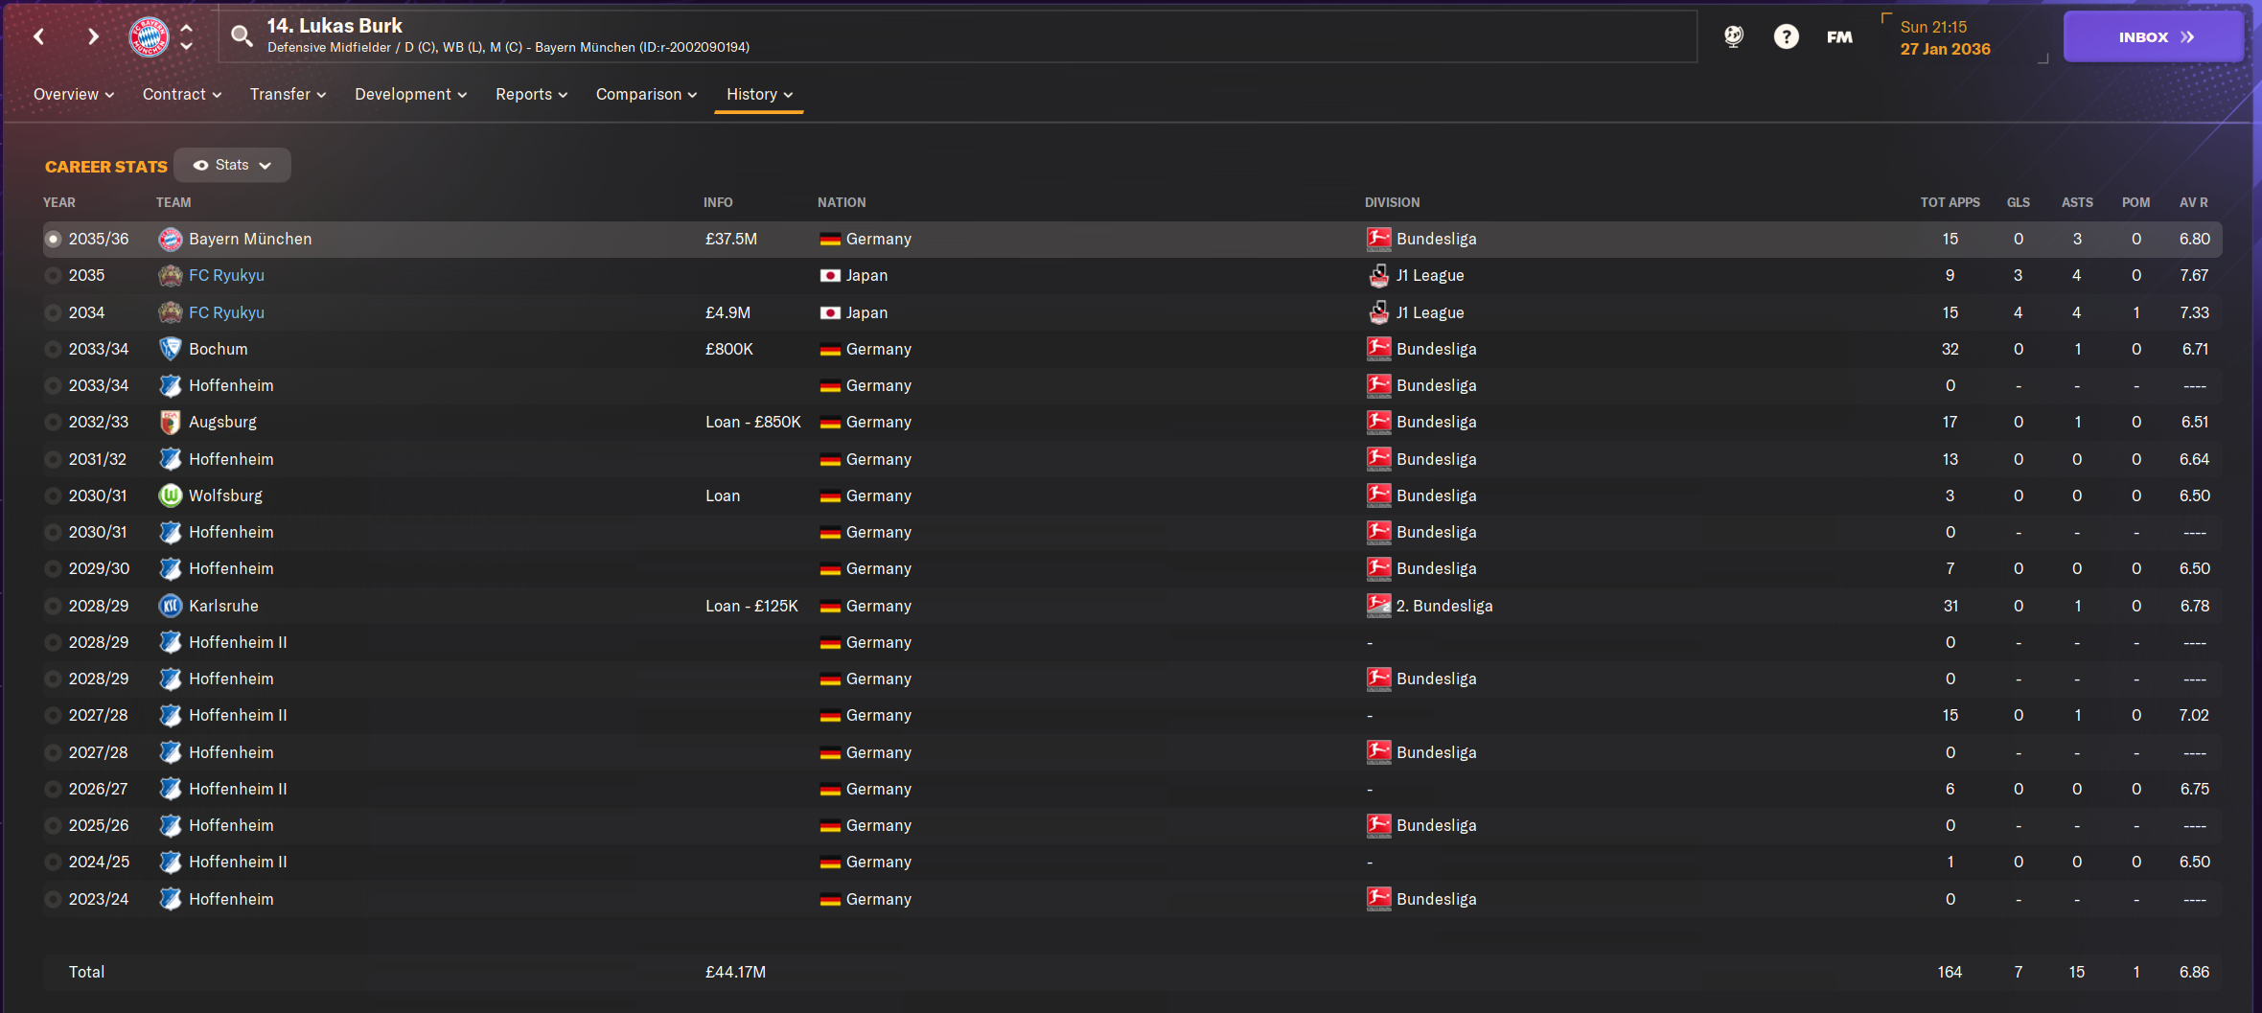
Task: Expand the Reports menu
Action: click(531, 94)
